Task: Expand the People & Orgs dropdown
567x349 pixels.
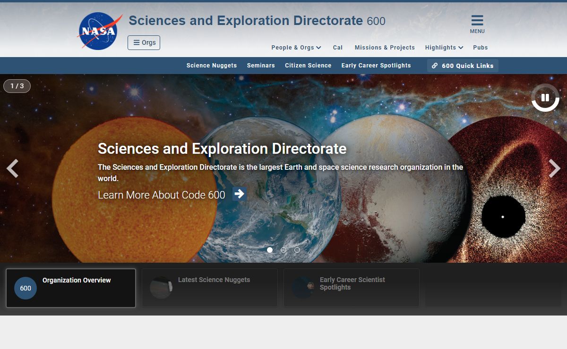Action: (x=296, y=48)
